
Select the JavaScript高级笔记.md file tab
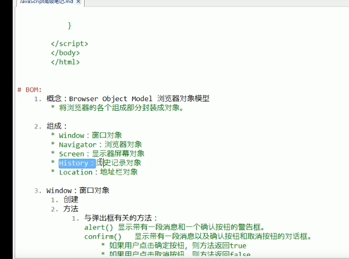[x=46, y=2]
